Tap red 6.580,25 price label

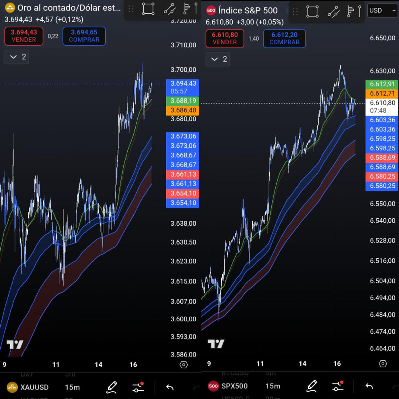[x=382, y=177]
